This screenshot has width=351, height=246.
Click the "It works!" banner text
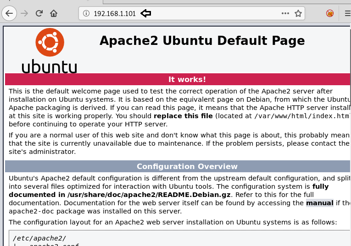(x=187, y=79)
